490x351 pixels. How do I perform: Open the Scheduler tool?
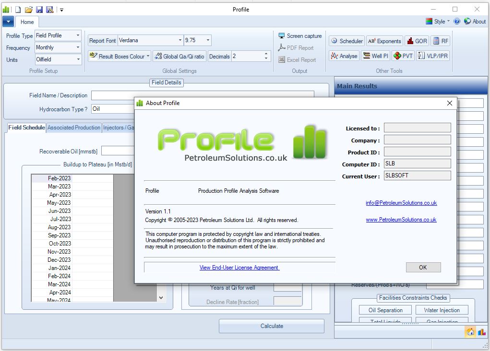346,40
